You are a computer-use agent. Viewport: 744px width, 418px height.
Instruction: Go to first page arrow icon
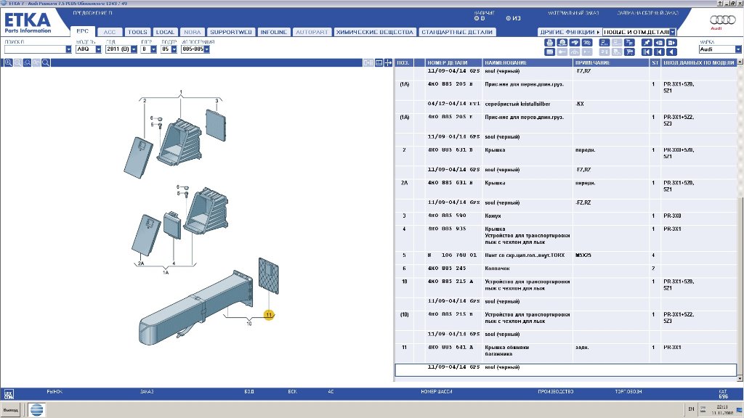(647, 52)
